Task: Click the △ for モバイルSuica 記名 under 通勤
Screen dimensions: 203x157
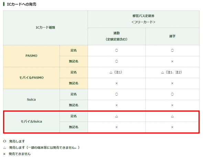Action: point(117,116)
